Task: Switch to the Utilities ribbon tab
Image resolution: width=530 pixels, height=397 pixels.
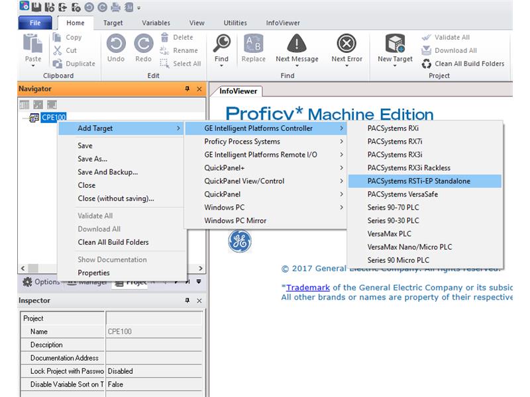Action: click(235, 23)
